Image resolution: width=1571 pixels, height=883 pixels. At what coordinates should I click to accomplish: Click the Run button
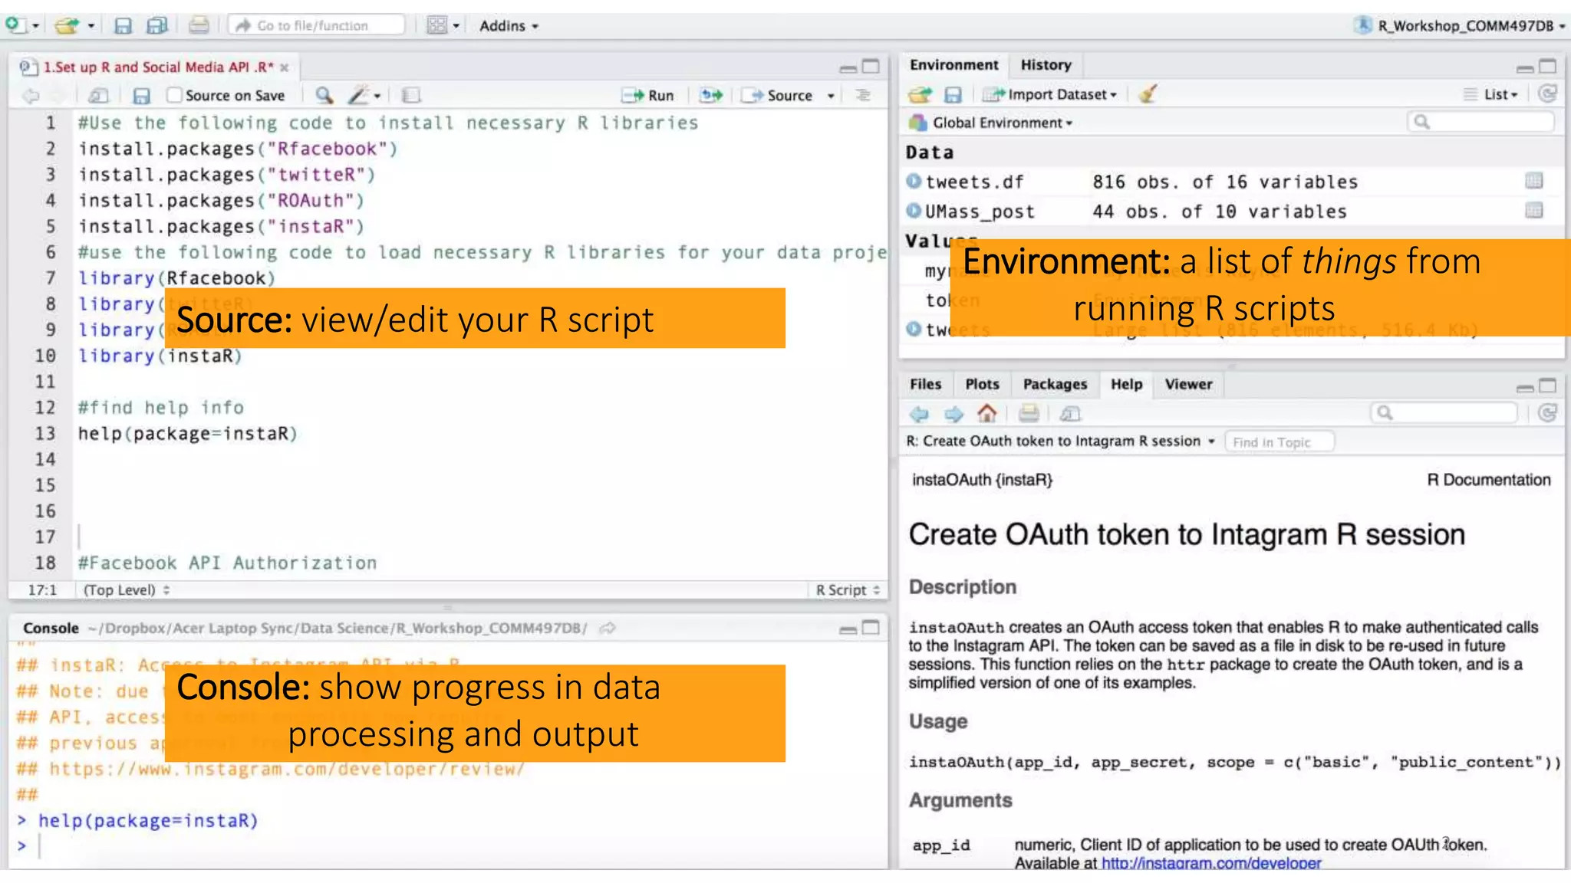coord(648,96)
